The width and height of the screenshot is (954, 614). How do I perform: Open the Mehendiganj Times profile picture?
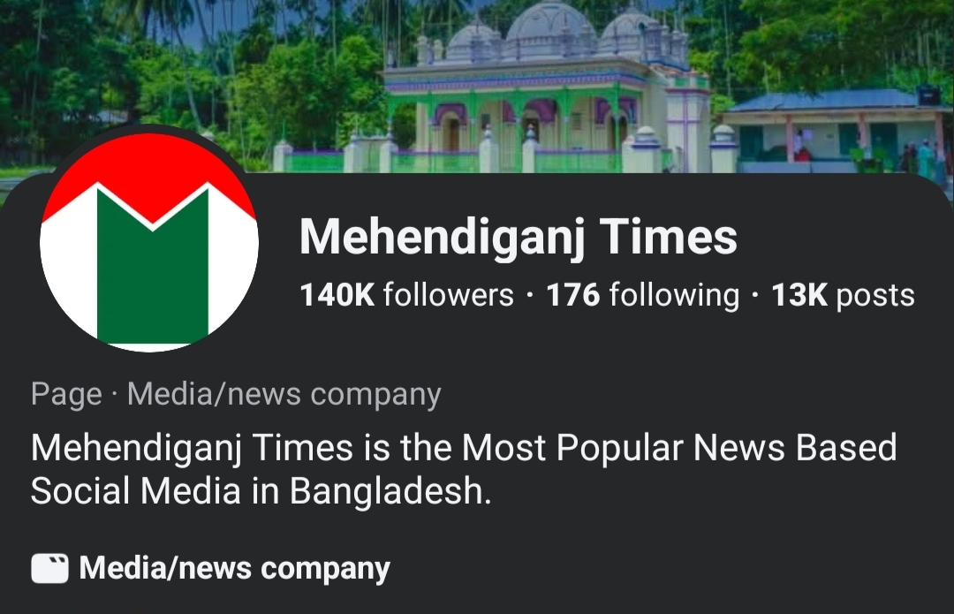148,240
